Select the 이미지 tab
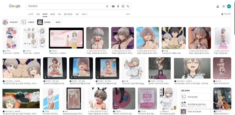 (45, 14)
